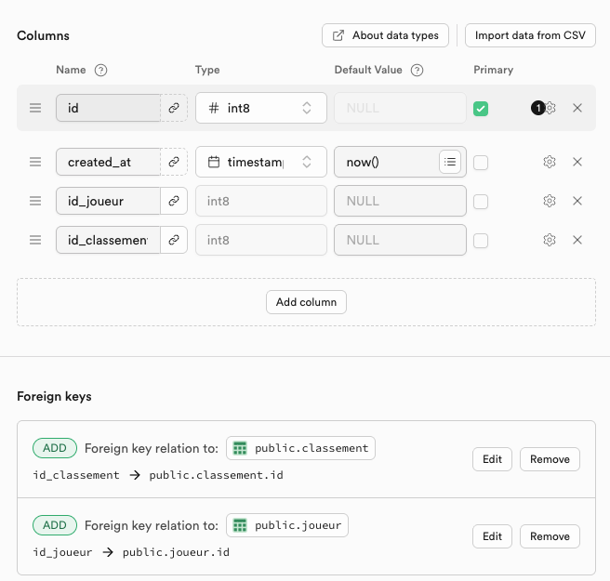
Task: Remove the id_classement column with the X icon
Action: tap(577, 240)
